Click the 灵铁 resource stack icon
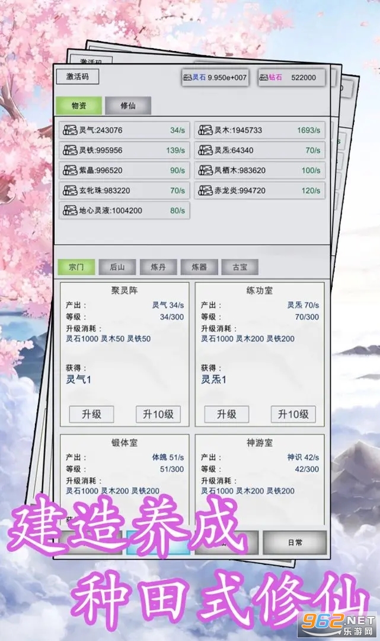Viewport: 380px width, 641px height. click(70, 150)
